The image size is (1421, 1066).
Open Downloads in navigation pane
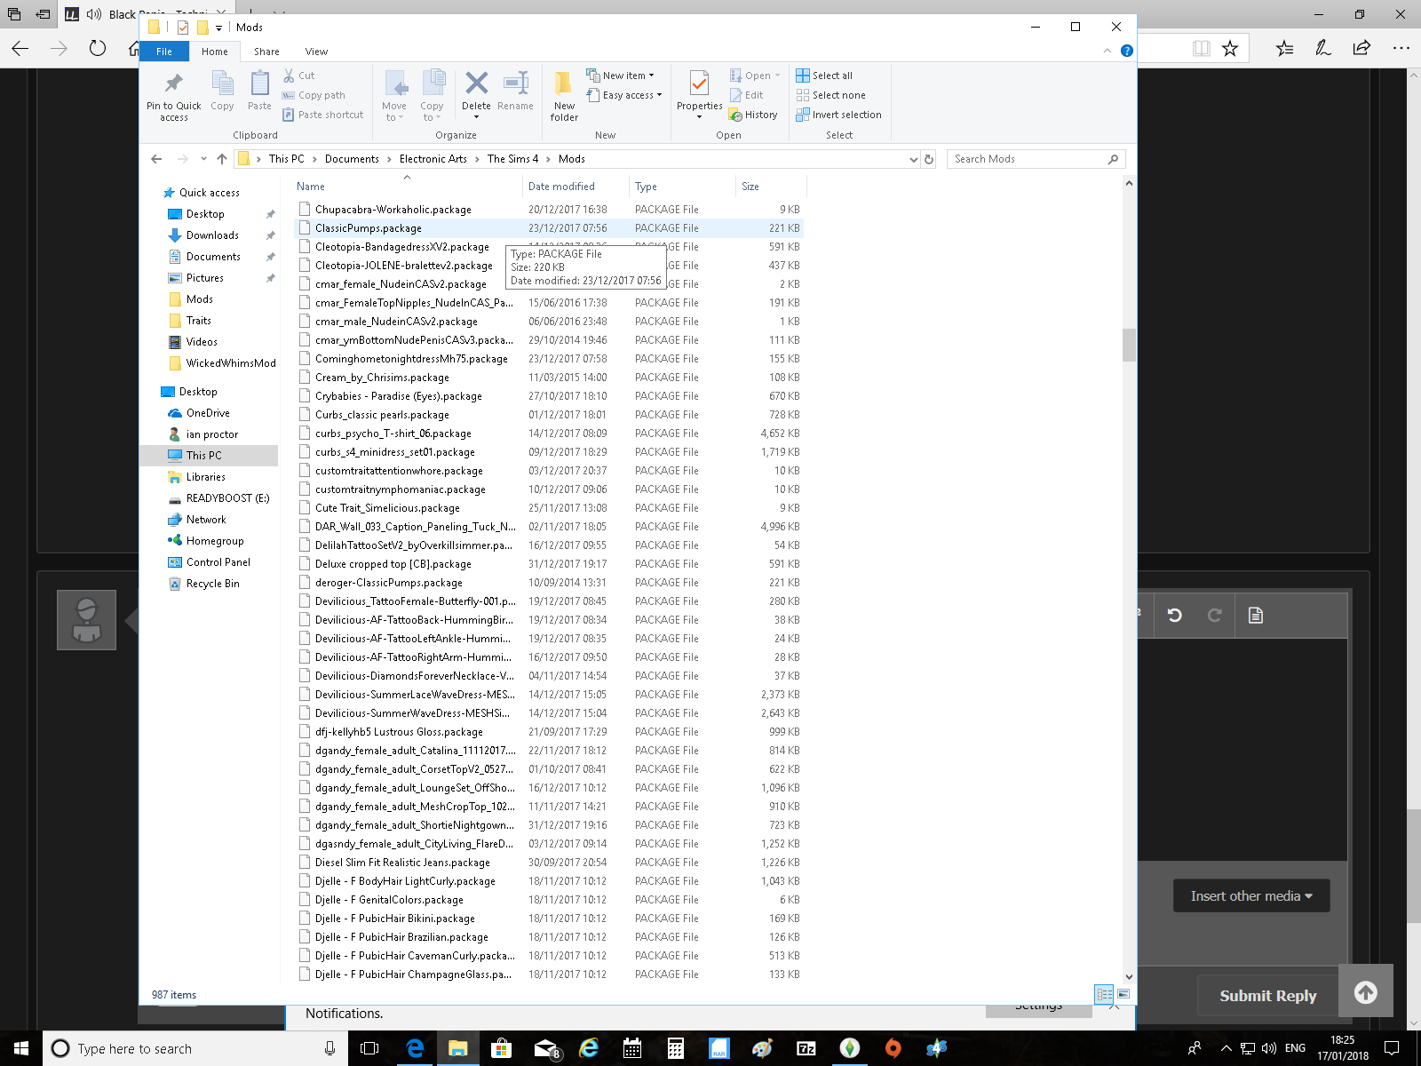pos(212,235)
